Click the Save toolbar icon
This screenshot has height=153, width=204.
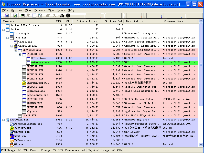pos(7,16)
